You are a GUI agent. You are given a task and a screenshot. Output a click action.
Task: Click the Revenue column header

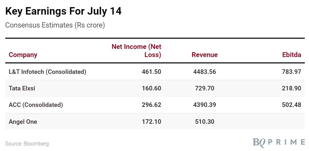pyautogui.click(x=204, y=55)
